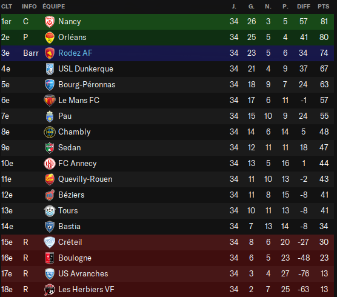Open Rodez AF club crest

(x=50, y=53)
